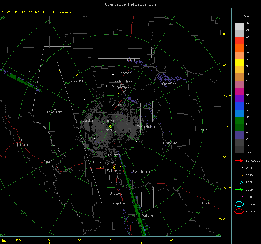Click the Airdrie label on the map

pyautogui.click(x=114, y=155)
